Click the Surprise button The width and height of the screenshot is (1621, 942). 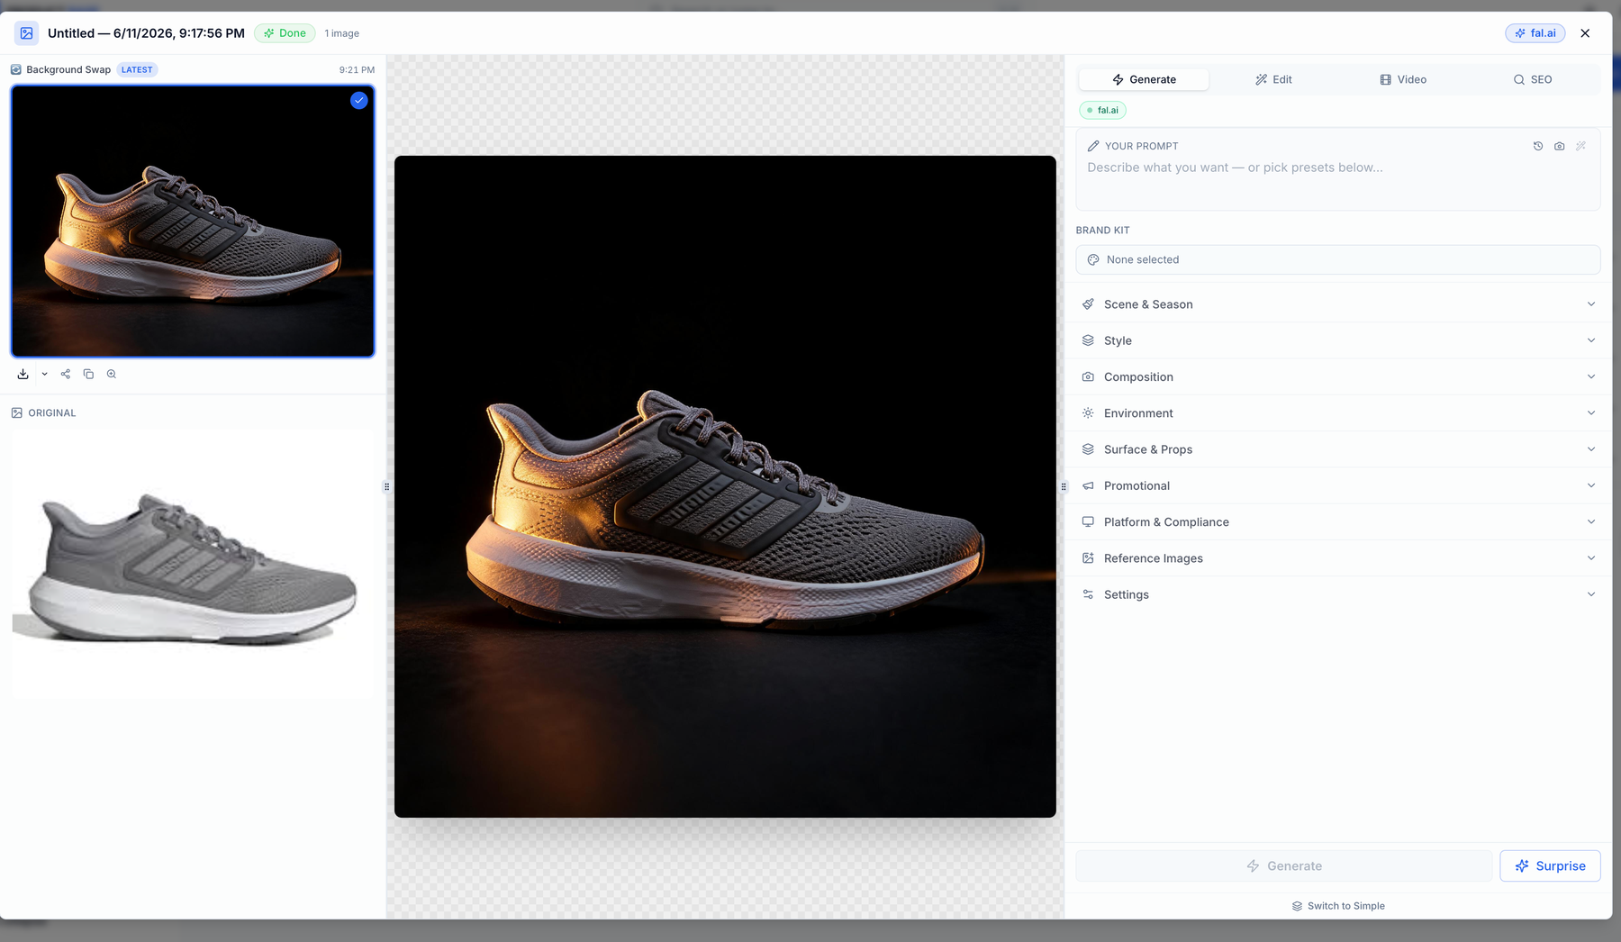tap(1550, 866)
